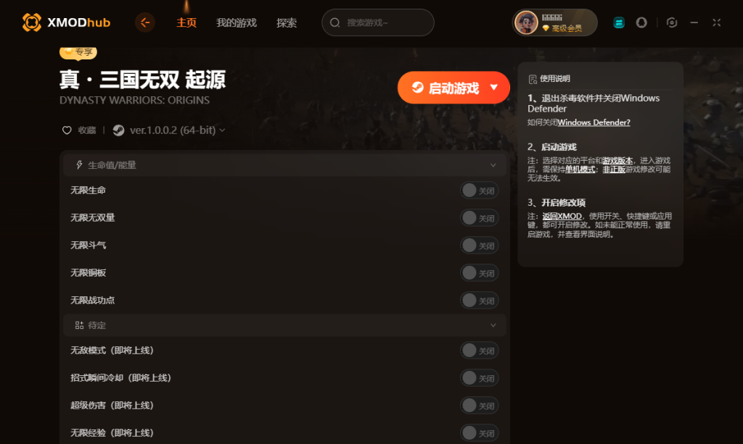Click the XMODhub logo
743x444 pixels.
(66, 22)
